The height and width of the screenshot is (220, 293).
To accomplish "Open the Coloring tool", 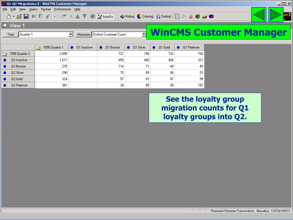I will pos(145,16).
